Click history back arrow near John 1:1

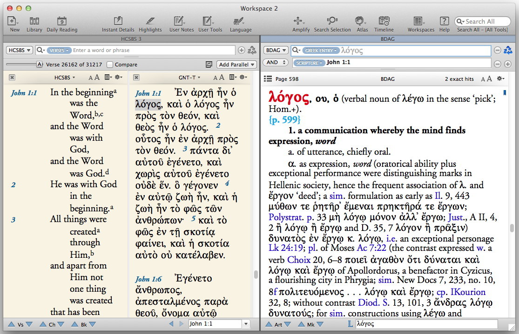tap(171, 324)
